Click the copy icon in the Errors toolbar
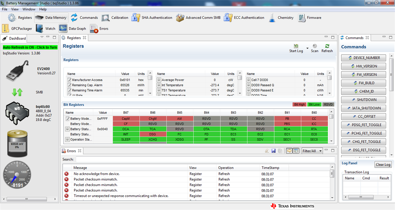Screen dimensions: 395x210 (280, 151)
